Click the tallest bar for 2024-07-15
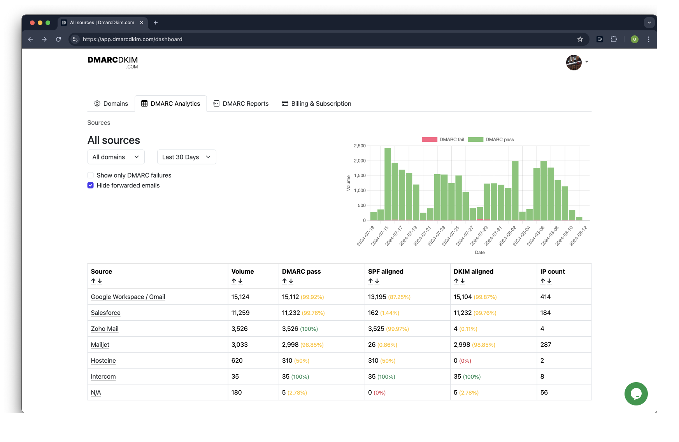The image size is (679, 442). point(388,184)
